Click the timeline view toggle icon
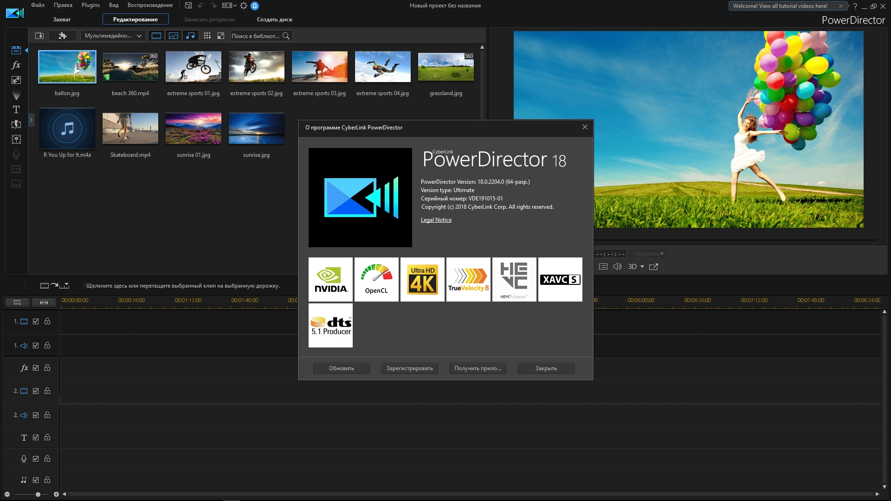Image resolution: width=891 pixels, height=501 pixels. [x=18, y=302]
